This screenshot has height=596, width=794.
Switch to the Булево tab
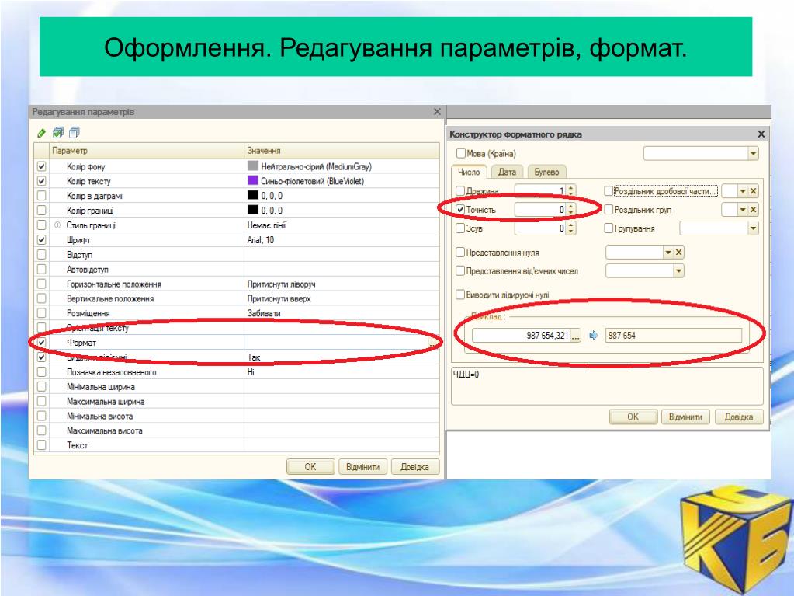(x=547, y=173)
